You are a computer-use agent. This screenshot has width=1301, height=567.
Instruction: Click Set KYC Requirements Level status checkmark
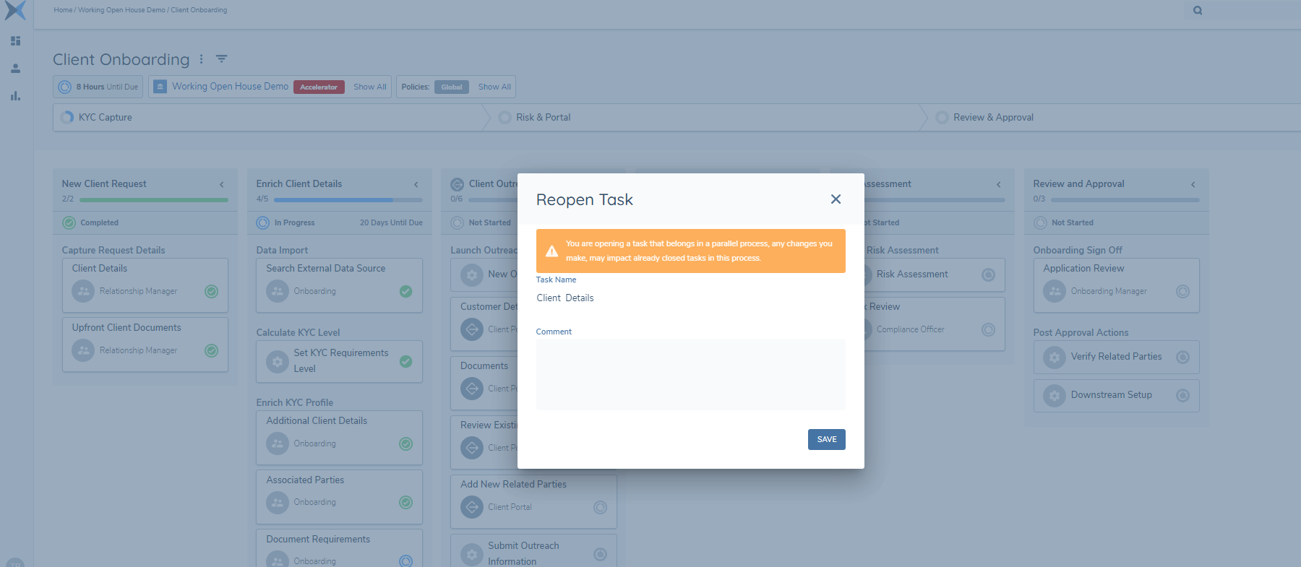tap(406, 361)
